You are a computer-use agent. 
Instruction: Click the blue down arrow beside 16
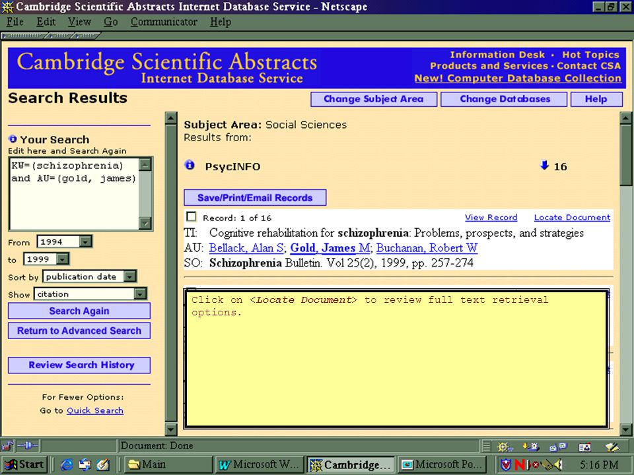tap(544, 165)
